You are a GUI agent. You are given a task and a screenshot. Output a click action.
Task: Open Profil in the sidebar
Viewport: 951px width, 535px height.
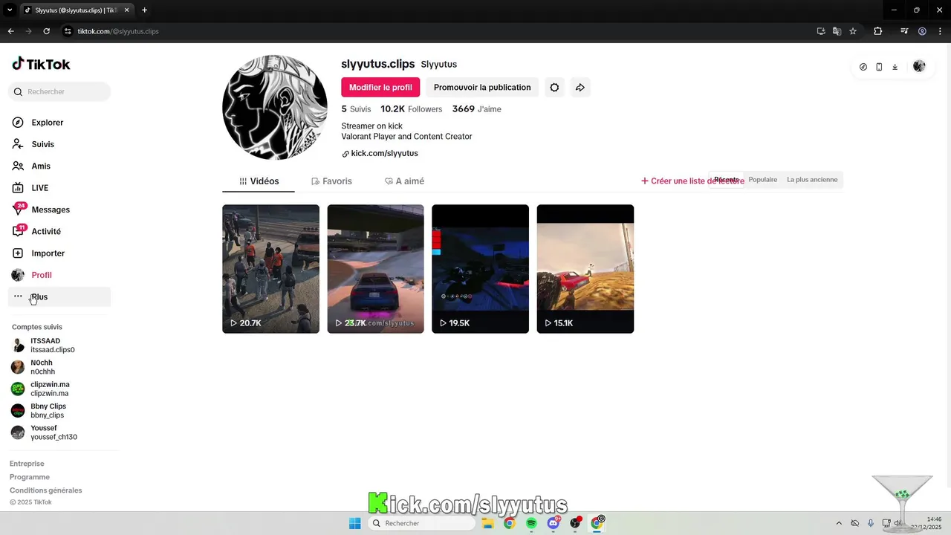(42, 275)
